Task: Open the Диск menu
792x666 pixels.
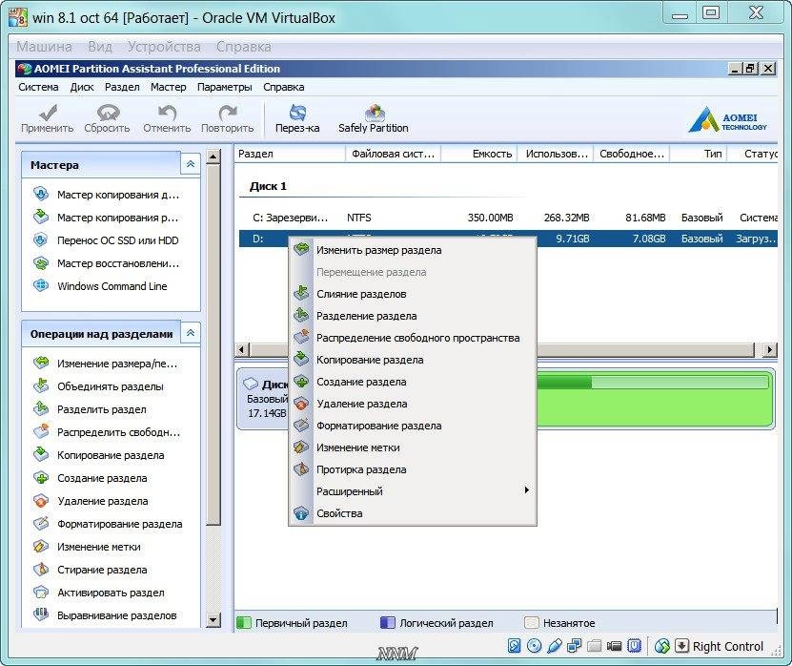Action: [x=82, y=87]
